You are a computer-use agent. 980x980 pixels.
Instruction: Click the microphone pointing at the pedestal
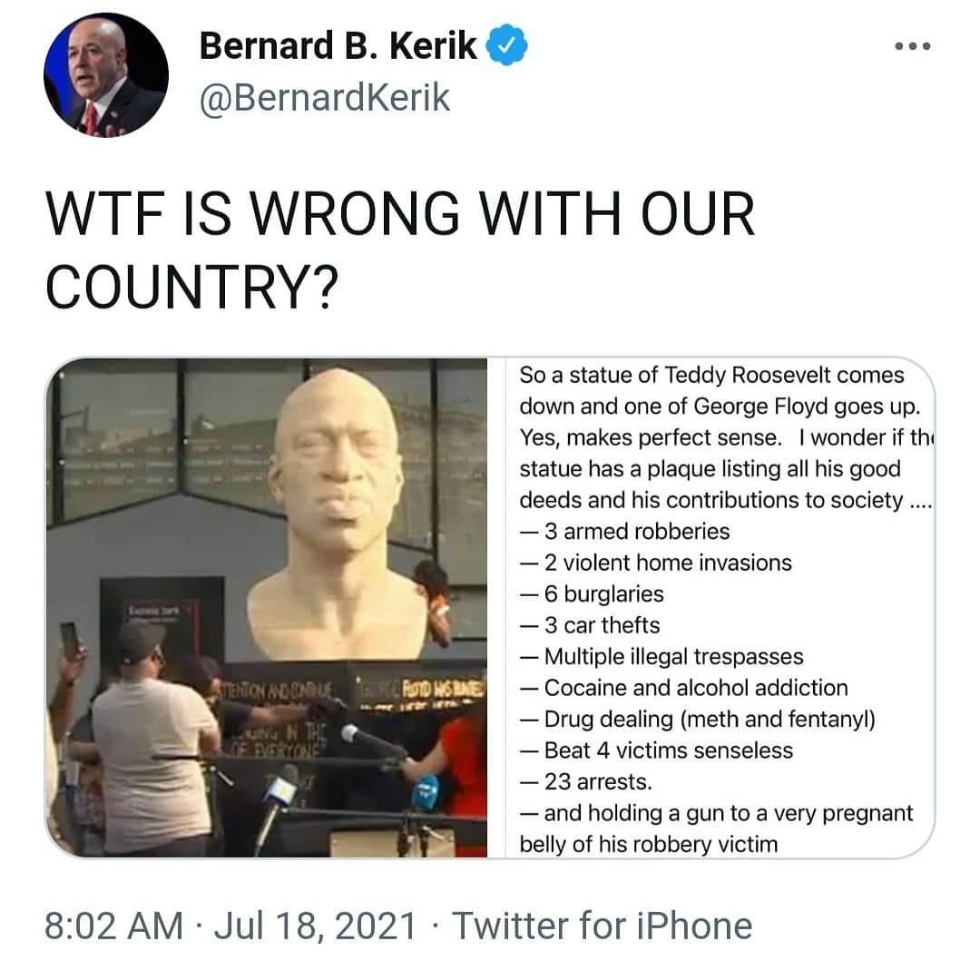374,740
